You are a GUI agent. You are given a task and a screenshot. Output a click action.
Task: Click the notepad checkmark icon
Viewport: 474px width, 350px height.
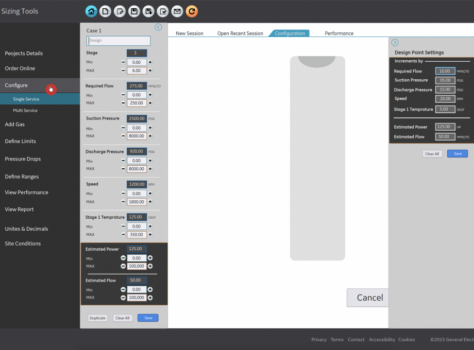tap(163, 11)
